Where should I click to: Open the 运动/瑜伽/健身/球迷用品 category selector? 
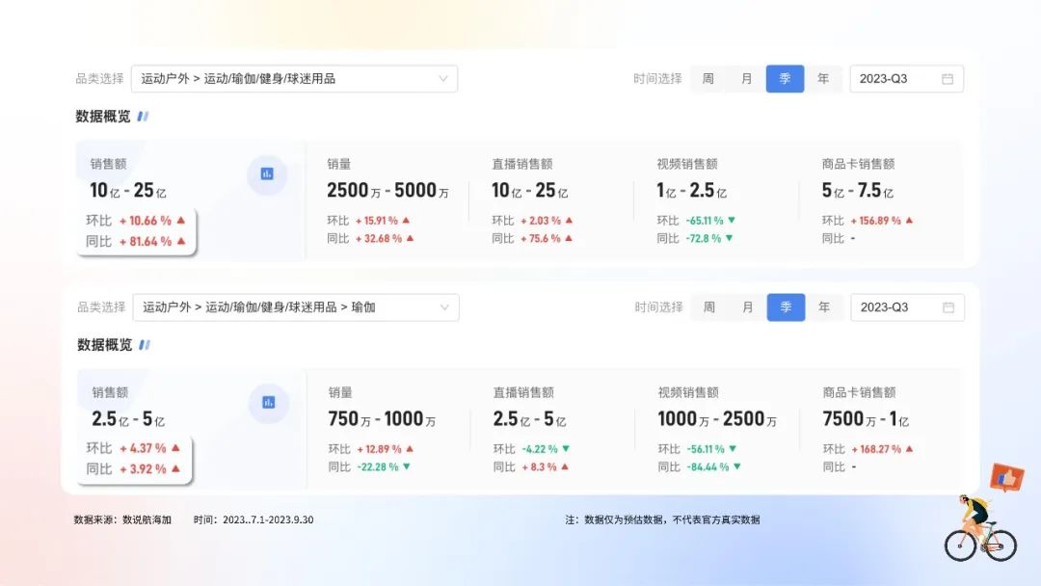(x=294, y=79)
